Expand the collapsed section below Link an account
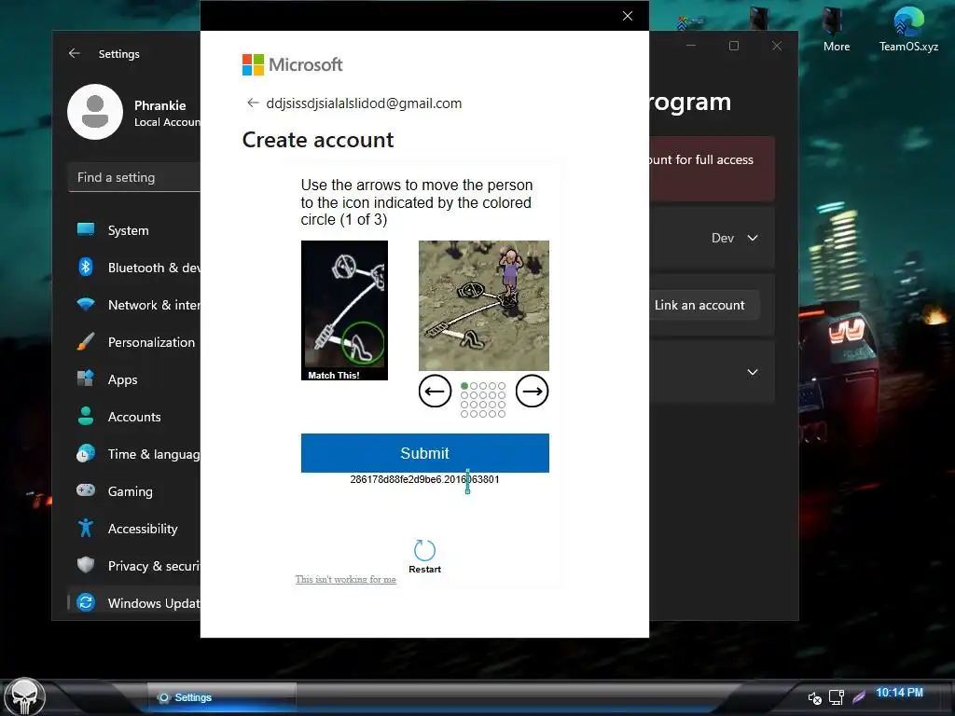The height and width of the screenshot is (716, 955). click(x=753, y=372)
